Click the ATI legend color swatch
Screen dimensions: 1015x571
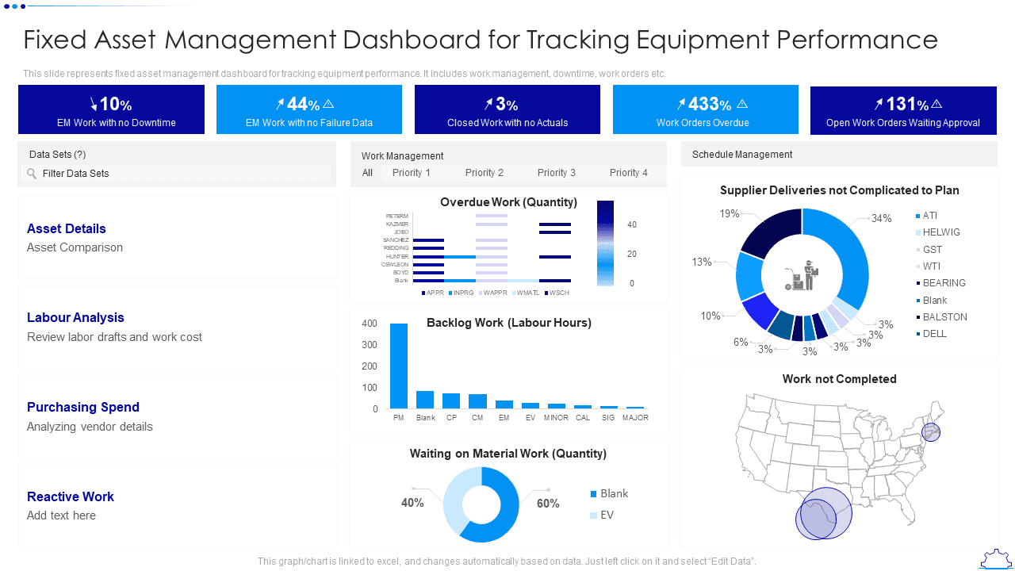point(918,216)
